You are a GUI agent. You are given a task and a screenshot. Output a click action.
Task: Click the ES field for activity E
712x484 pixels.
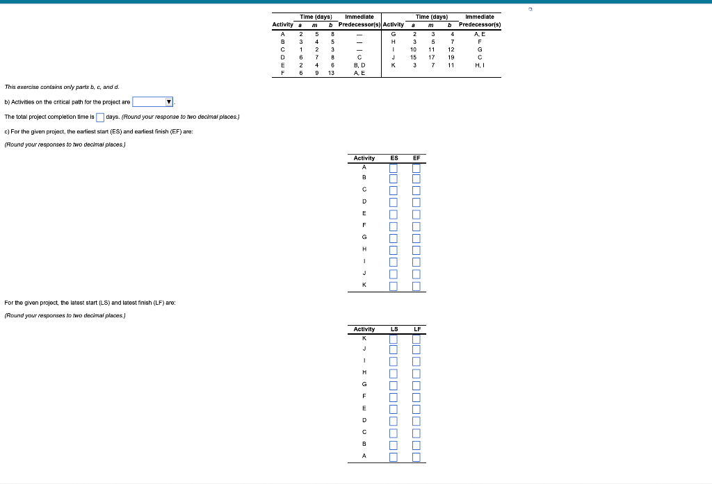[394, 215]
